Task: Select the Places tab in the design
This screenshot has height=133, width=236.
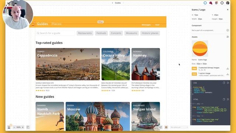Action: point(56,24)
